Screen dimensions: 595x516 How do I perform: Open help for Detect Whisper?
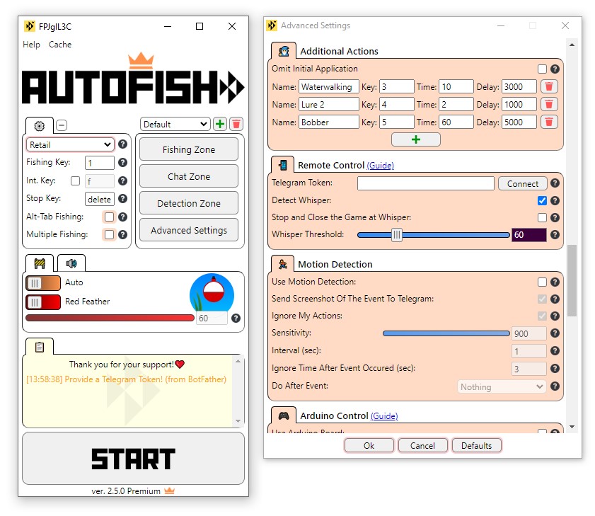coord(555,200)
